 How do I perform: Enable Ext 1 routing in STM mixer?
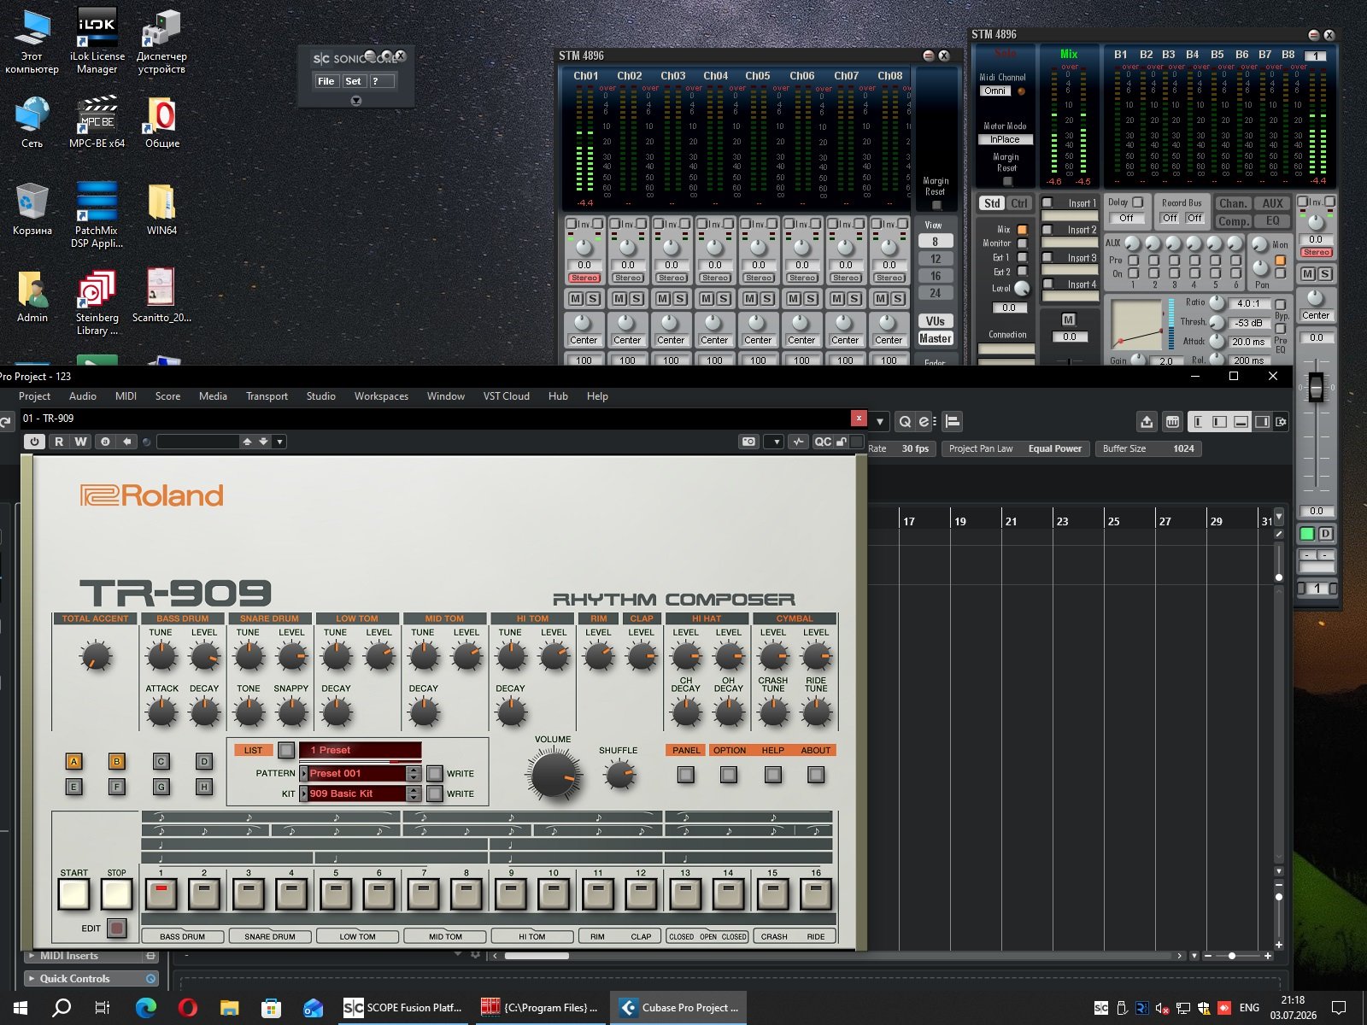(1022, 257)
